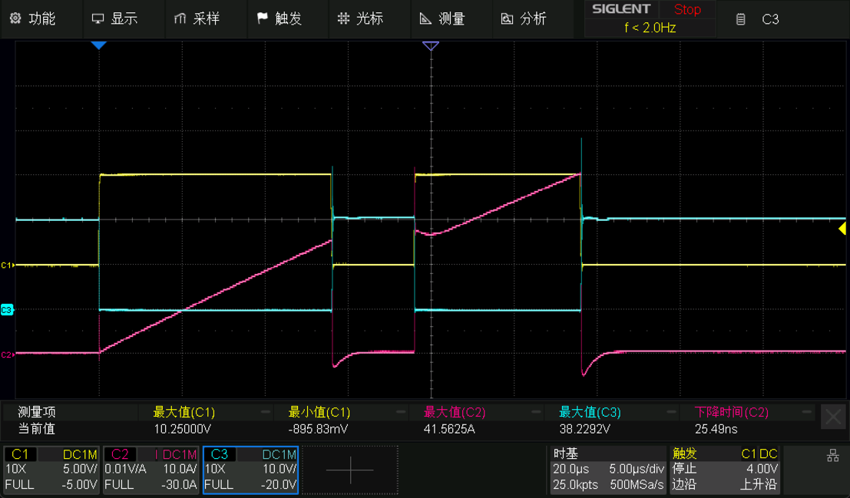
Task: Click the gear icon beside 功能
Action: pos(15,18)
